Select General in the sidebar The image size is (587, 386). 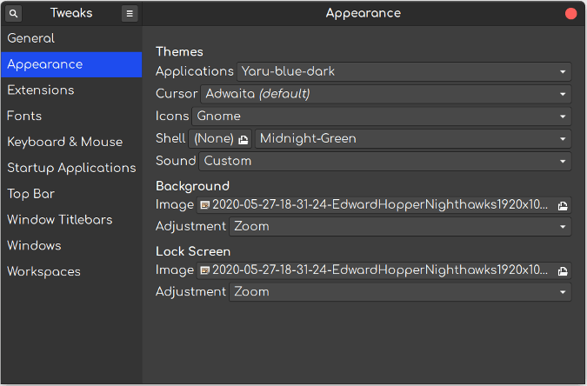click(30, 38)
